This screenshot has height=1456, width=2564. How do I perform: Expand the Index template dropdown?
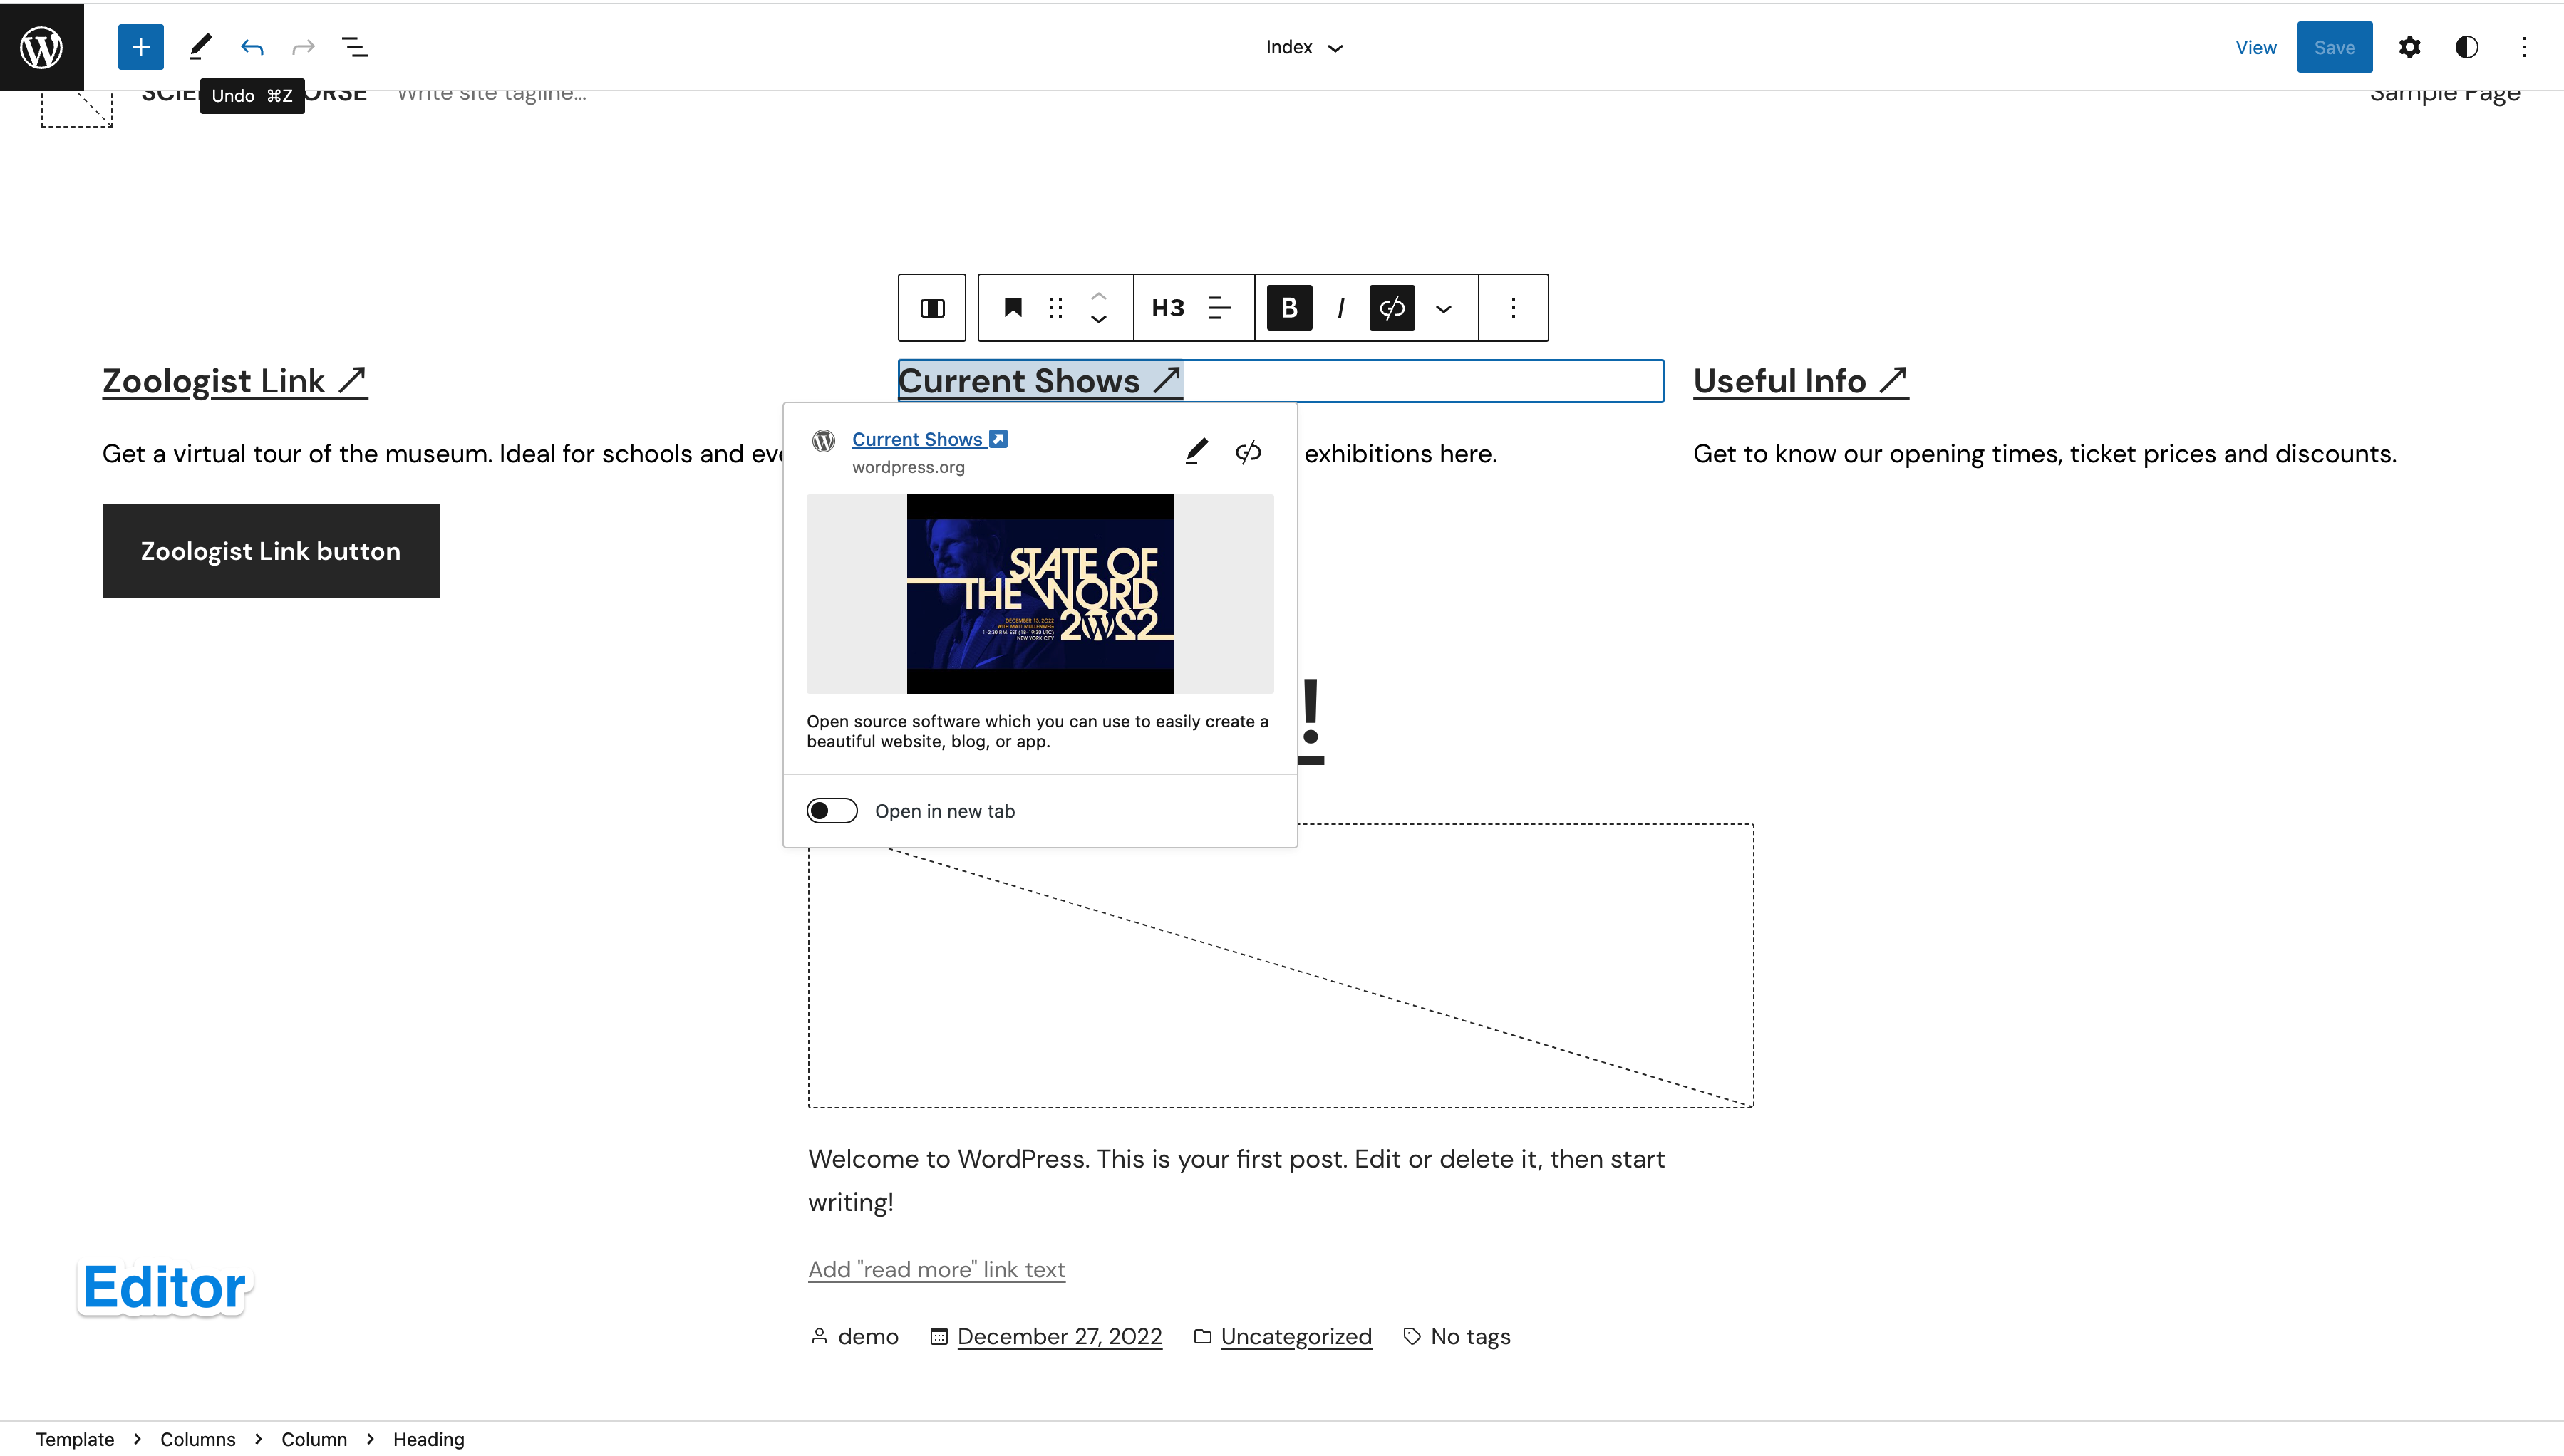(1303, 47)
